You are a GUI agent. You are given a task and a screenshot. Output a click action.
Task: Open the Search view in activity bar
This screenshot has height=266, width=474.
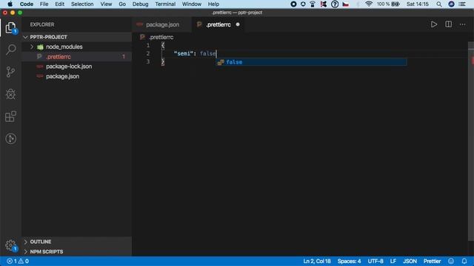(x=10, y=50)
